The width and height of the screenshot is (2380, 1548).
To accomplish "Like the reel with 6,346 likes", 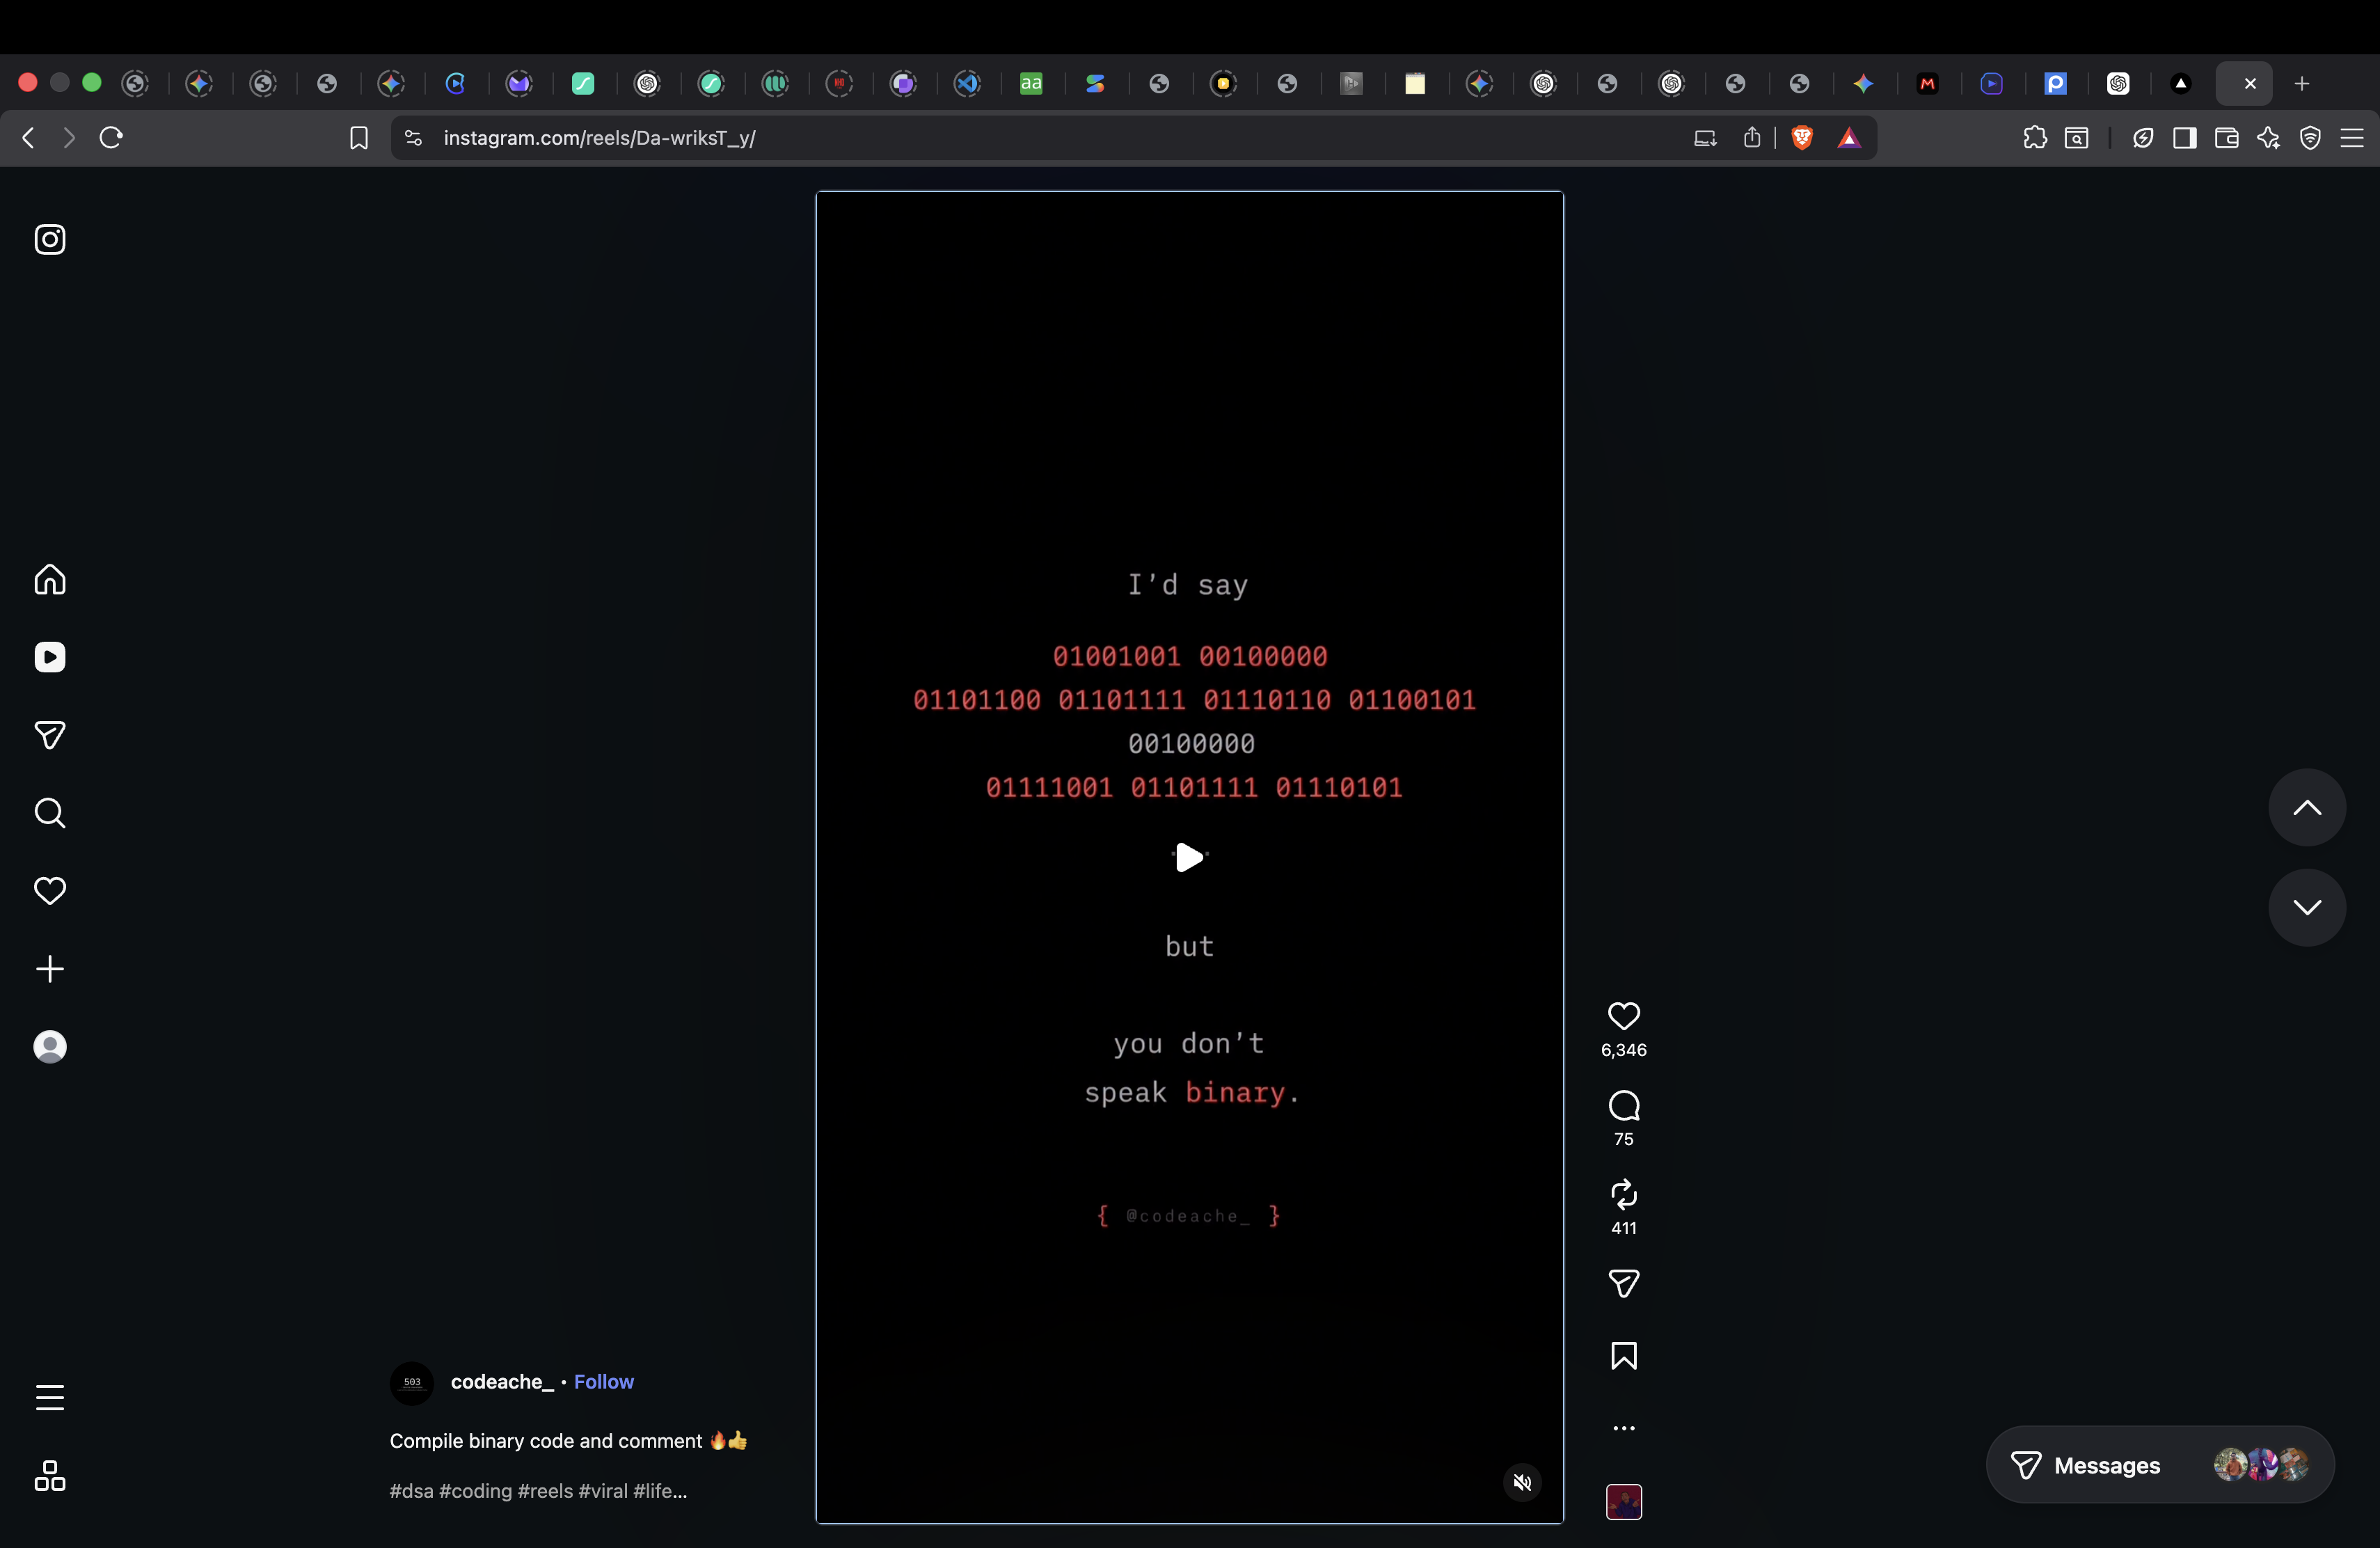I will pos(1623,1016).
